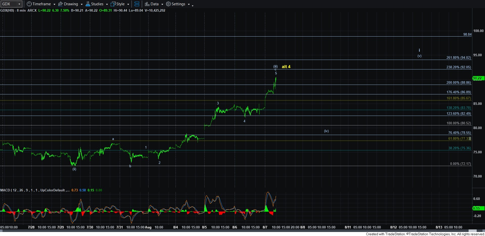Click the O=89.31 open readout
Screen dimensions: 485x236
click(x=105, y=10)
